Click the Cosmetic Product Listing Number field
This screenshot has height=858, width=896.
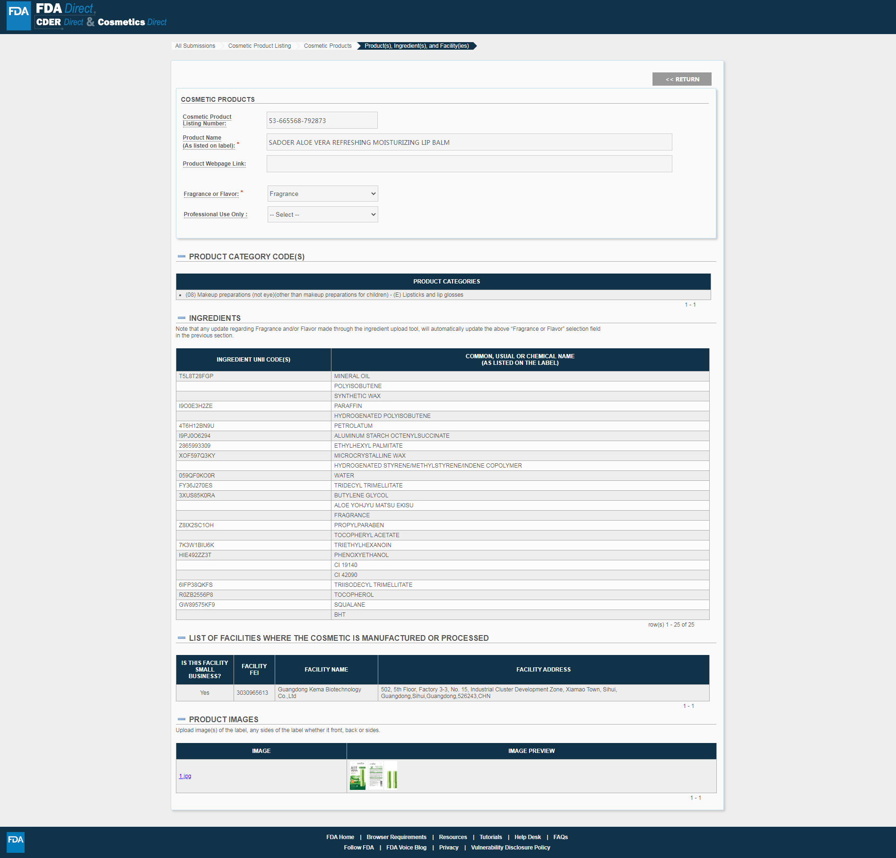click(x=322, y=120)
